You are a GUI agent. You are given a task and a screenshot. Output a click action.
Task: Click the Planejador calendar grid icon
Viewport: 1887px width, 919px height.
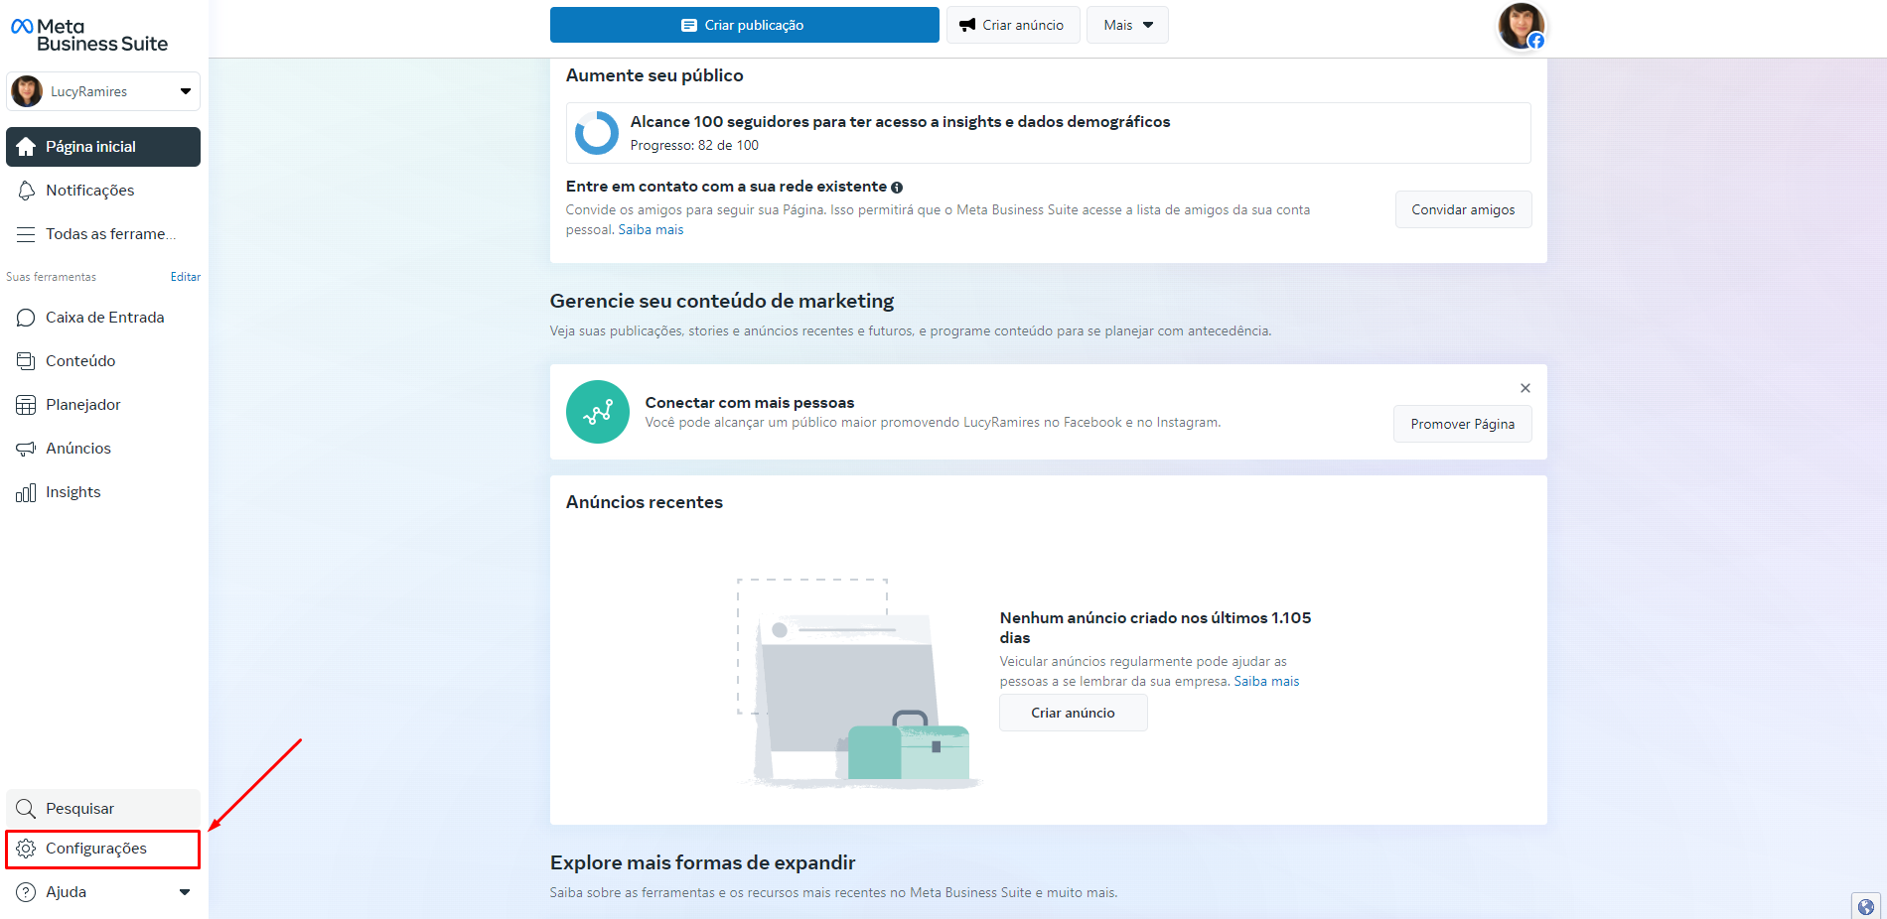click(26, 405)
